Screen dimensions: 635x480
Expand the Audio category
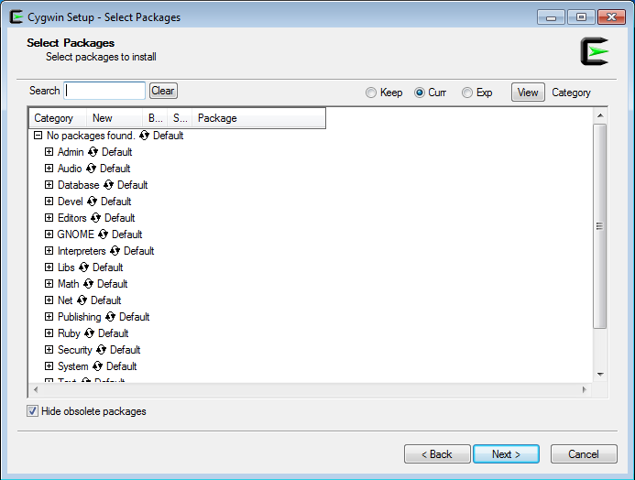pyautogui.click(x=49, y=169)
